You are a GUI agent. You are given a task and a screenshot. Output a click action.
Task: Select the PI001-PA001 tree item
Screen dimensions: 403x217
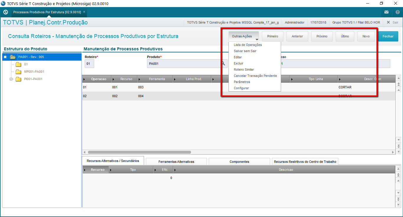point(33,79)
